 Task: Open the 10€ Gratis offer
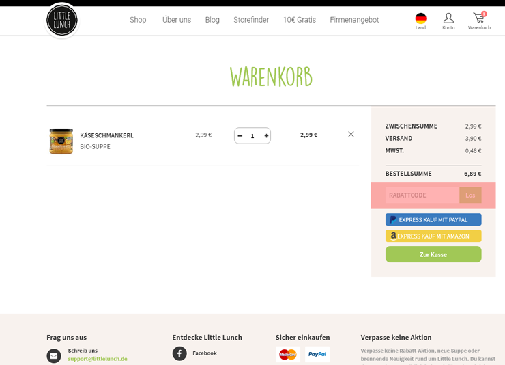(299, 20)
